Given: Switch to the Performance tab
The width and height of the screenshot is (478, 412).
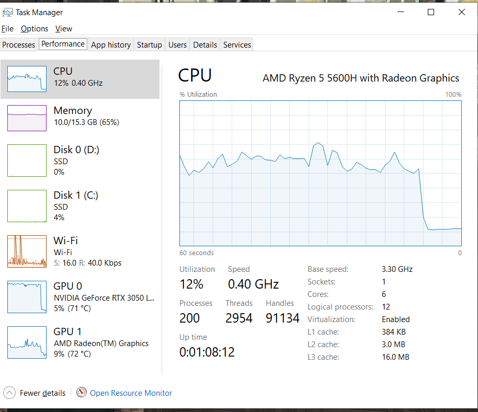Looking at the screenshot, I should pos(63,44).
